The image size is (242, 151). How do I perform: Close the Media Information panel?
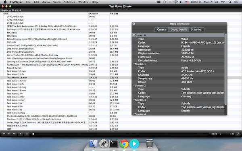tap(134, 24)
